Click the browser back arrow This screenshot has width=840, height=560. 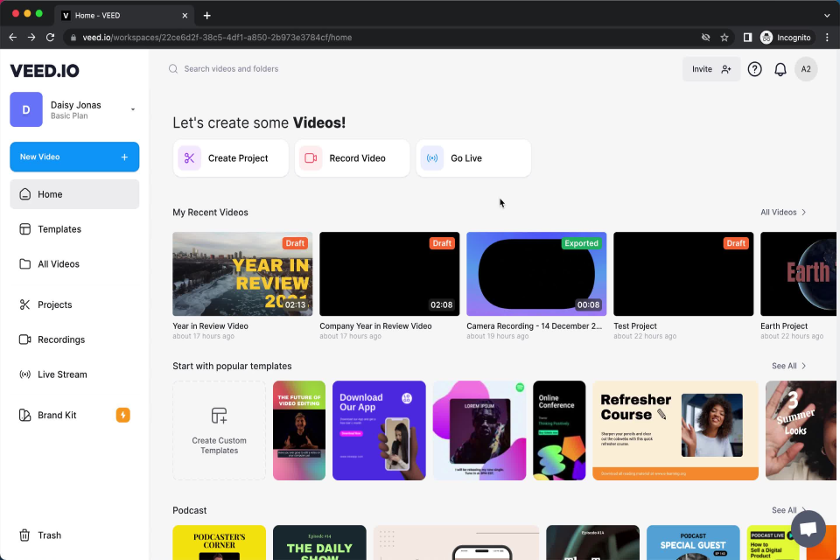pos(13,38)
